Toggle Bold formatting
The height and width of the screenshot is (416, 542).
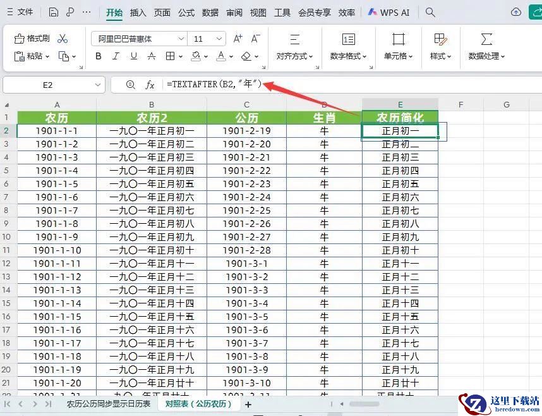pos(99,56)
